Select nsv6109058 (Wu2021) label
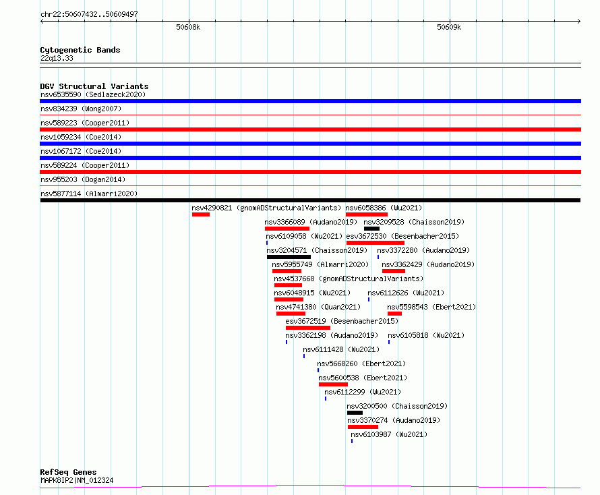 tap(304, 236)
